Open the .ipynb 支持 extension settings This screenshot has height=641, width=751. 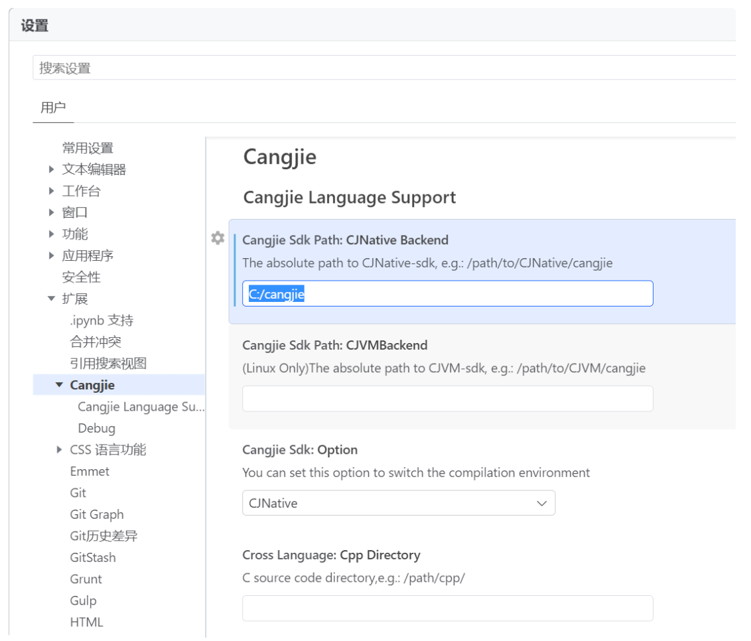(x=102, y=320)
